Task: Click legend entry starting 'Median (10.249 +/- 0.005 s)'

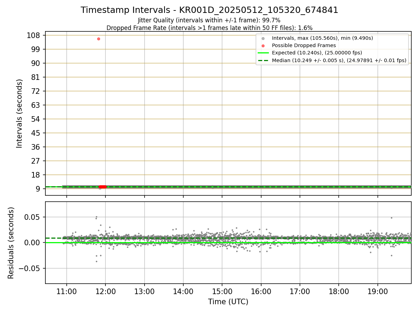Action: click(339, 60)
